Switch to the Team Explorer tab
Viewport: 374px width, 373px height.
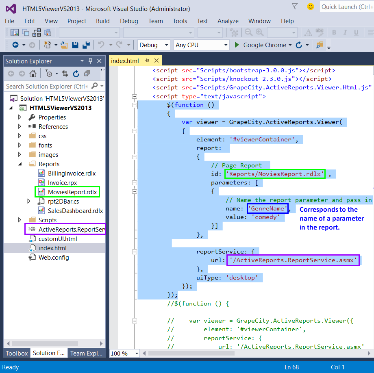(x=86, y=353)
